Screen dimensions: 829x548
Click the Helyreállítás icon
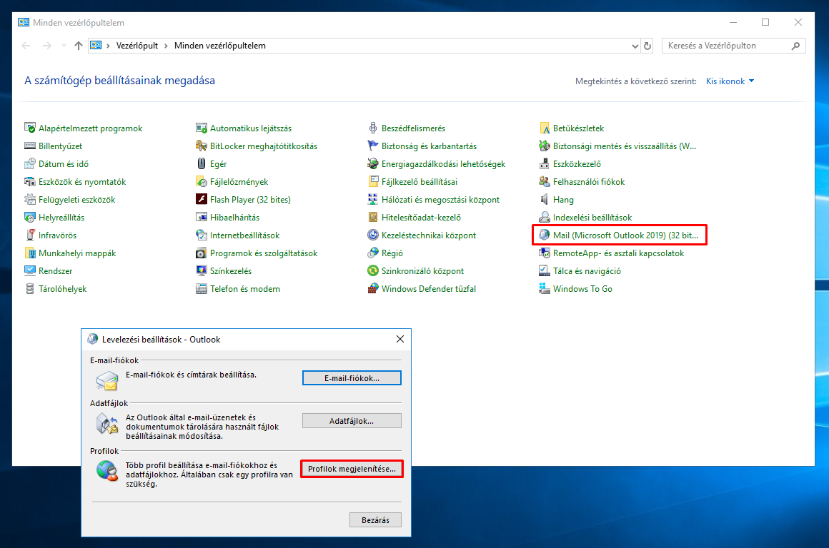(29, 217)
